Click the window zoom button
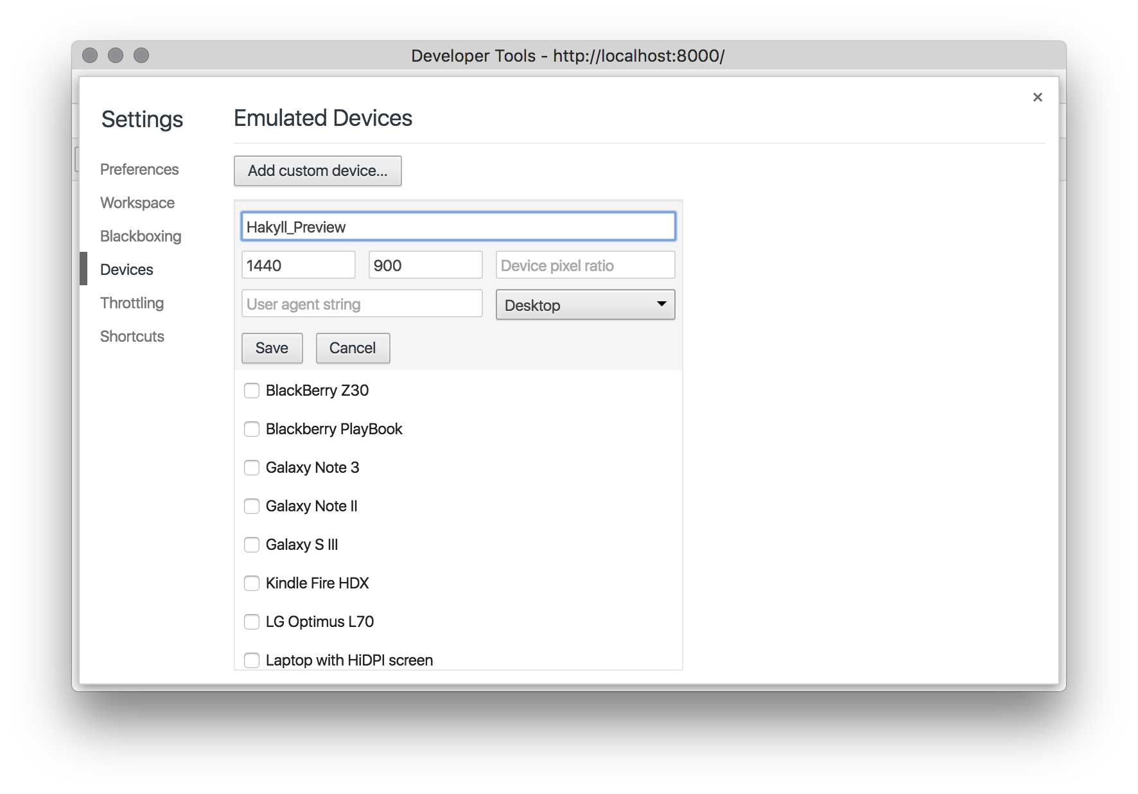 [x=141, y=55]
